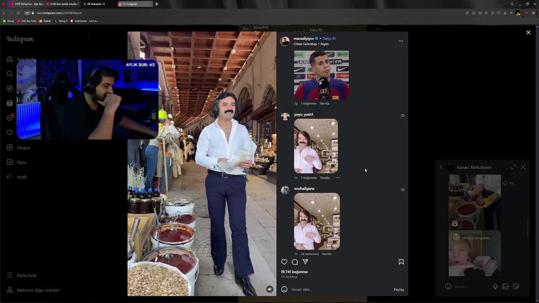Open shared reel in chat
The height and width of the screenshot is (303, 539).
(475, 202)
